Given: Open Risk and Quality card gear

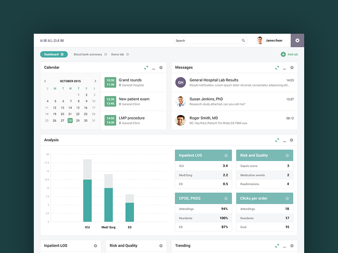Looking at the screenshot, I should click(x=287, y=156).
